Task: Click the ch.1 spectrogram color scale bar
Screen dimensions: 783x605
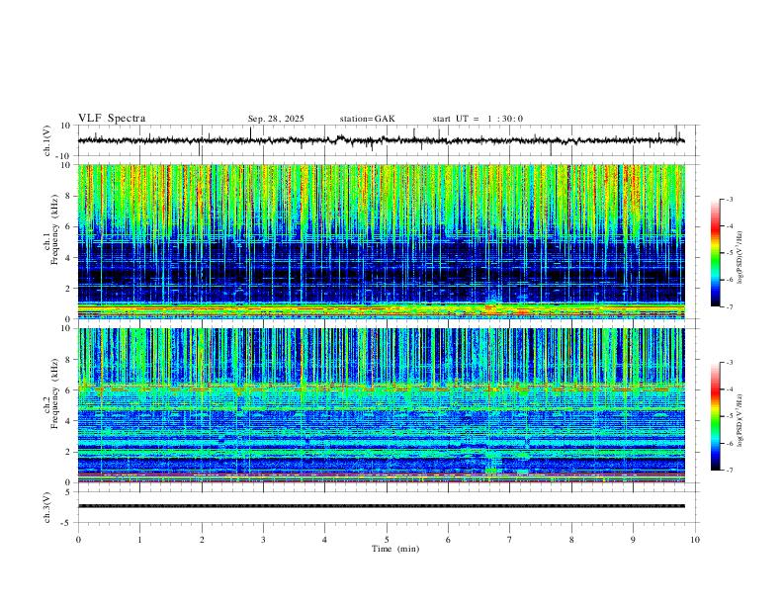Action: click(x=715, y=253)
